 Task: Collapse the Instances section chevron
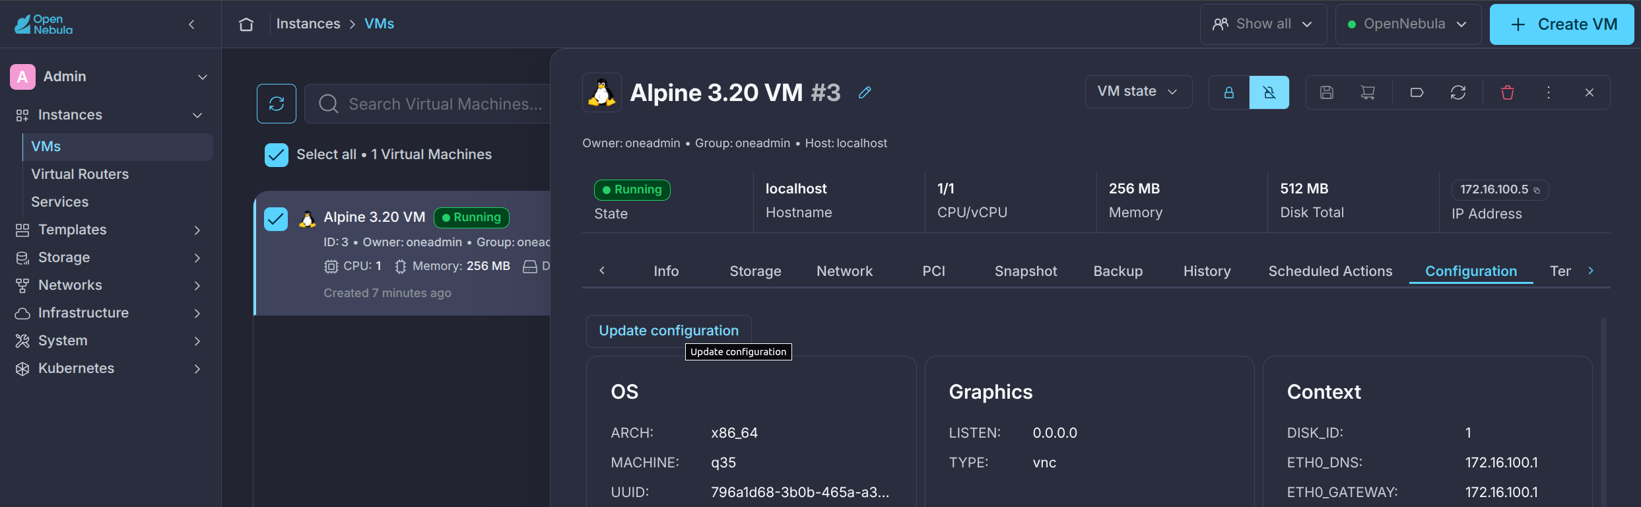[x=197, y=116]
